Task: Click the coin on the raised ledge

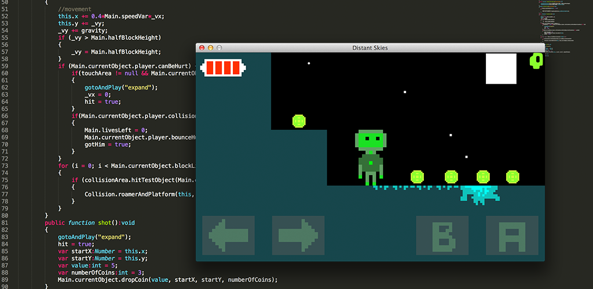Action: pos(299,121)
